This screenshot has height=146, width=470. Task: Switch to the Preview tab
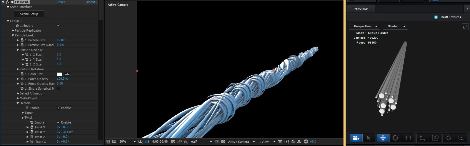[x=361, y=9]
